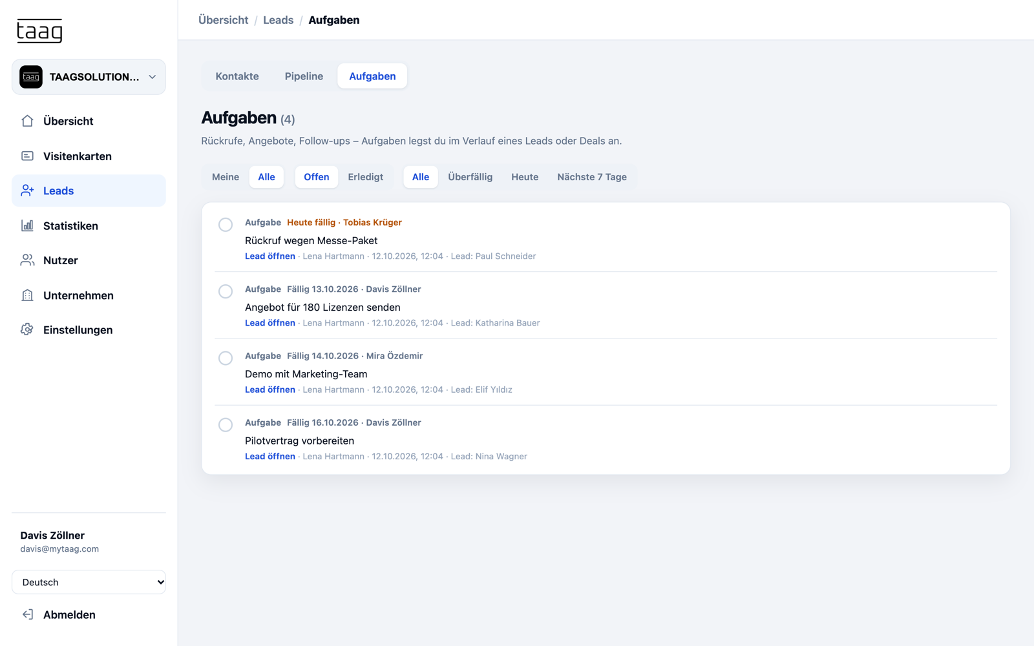Filter tasks for 'Nächste 7 Tage'
The width and height of the screenshot is (1034, 646).
pos(592,177)
